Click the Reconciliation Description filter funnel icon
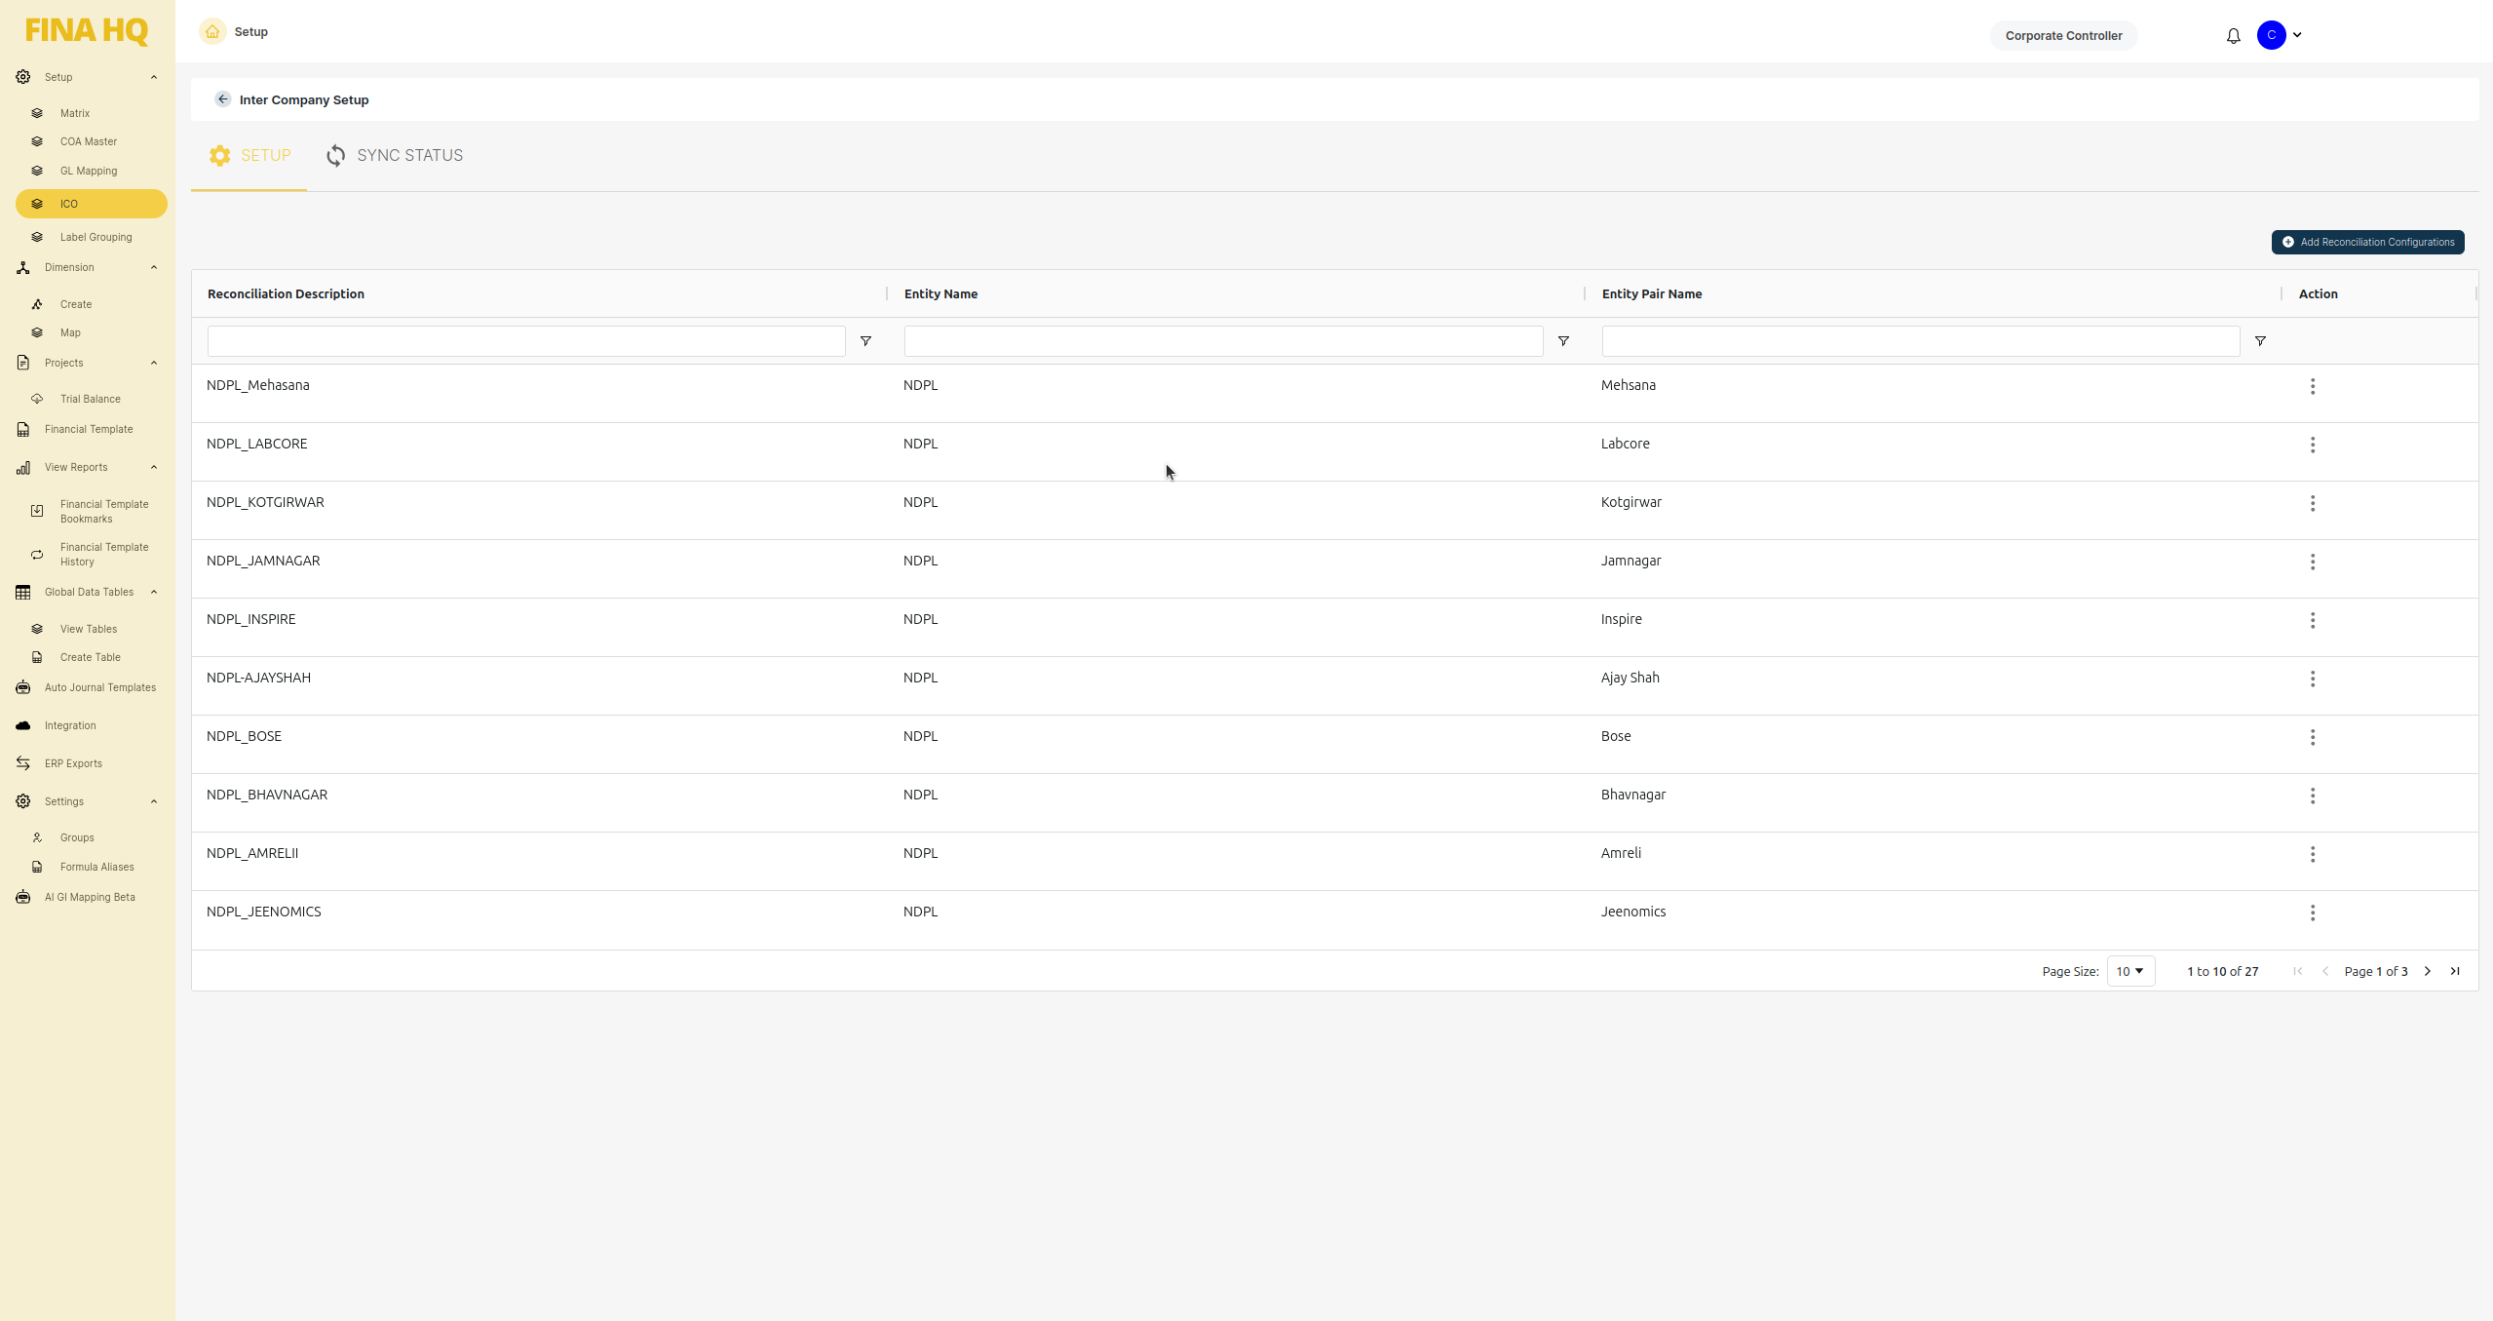 tap(865, 341)
